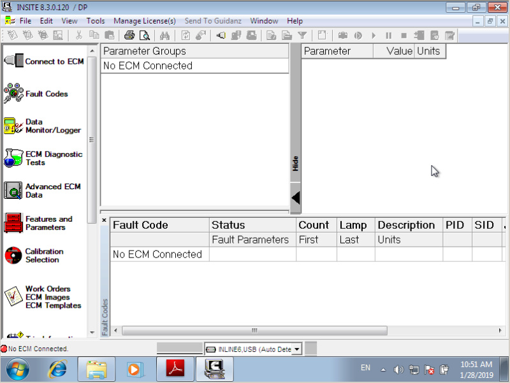Screen dimensions: 510x383
Task: Collapse the panel with the black arrow
Action: pyautogui.click(x=296, y=198)
